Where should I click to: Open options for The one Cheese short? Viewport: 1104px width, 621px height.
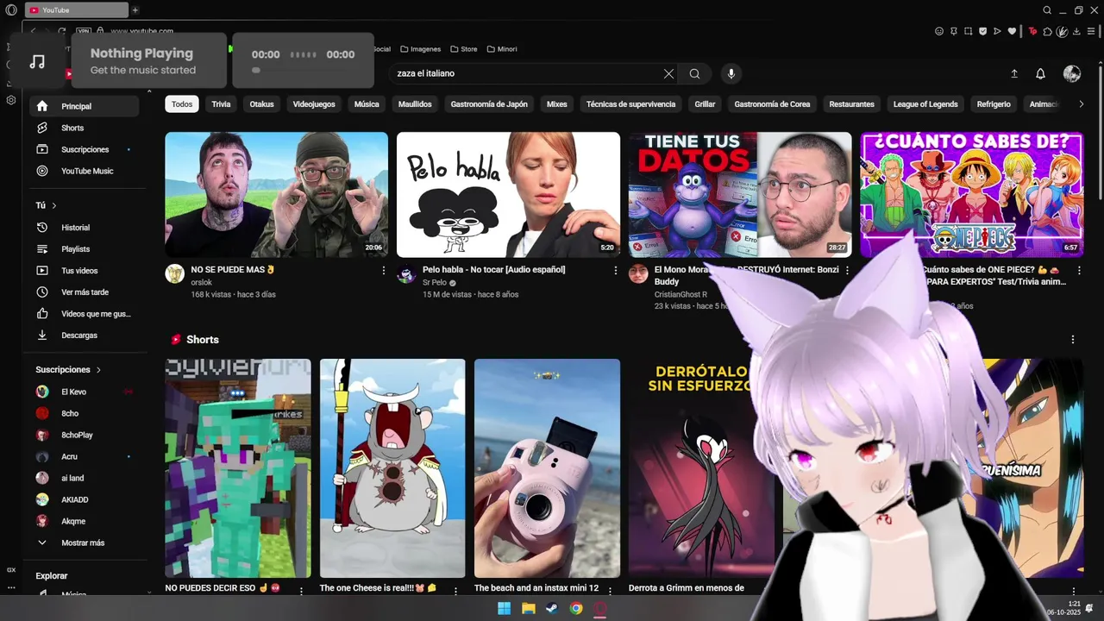click(x=455, y=591)
